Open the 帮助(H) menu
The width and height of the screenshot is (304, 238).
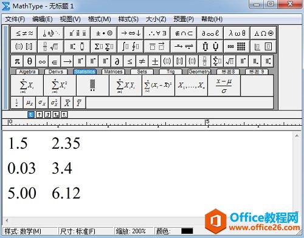(212, 19)
